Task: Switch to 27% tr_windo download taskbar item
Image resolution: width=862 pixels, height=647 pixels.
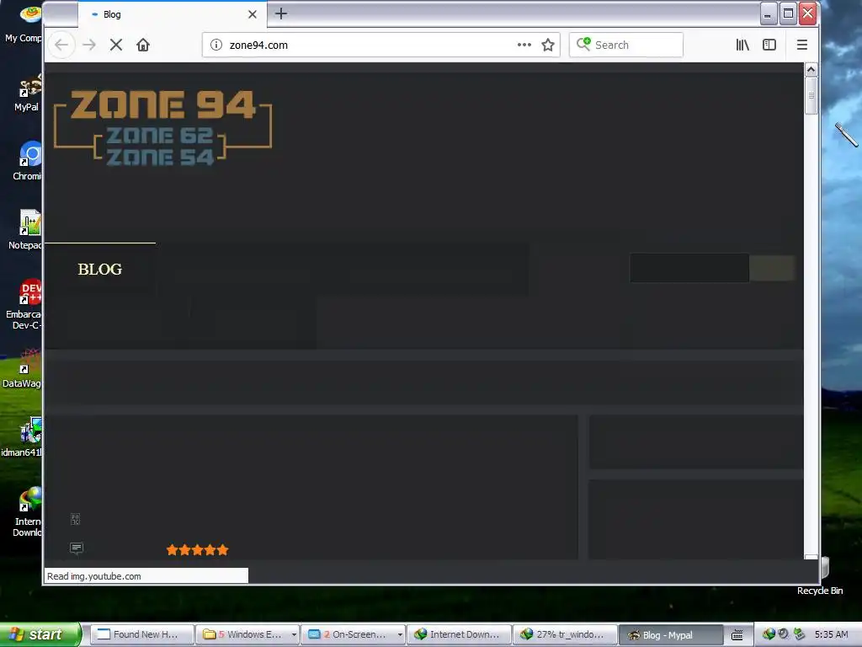Action: [565, 634]
